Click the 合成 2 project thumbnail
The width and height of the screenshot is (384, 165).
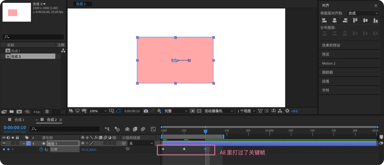coord(17,12)
